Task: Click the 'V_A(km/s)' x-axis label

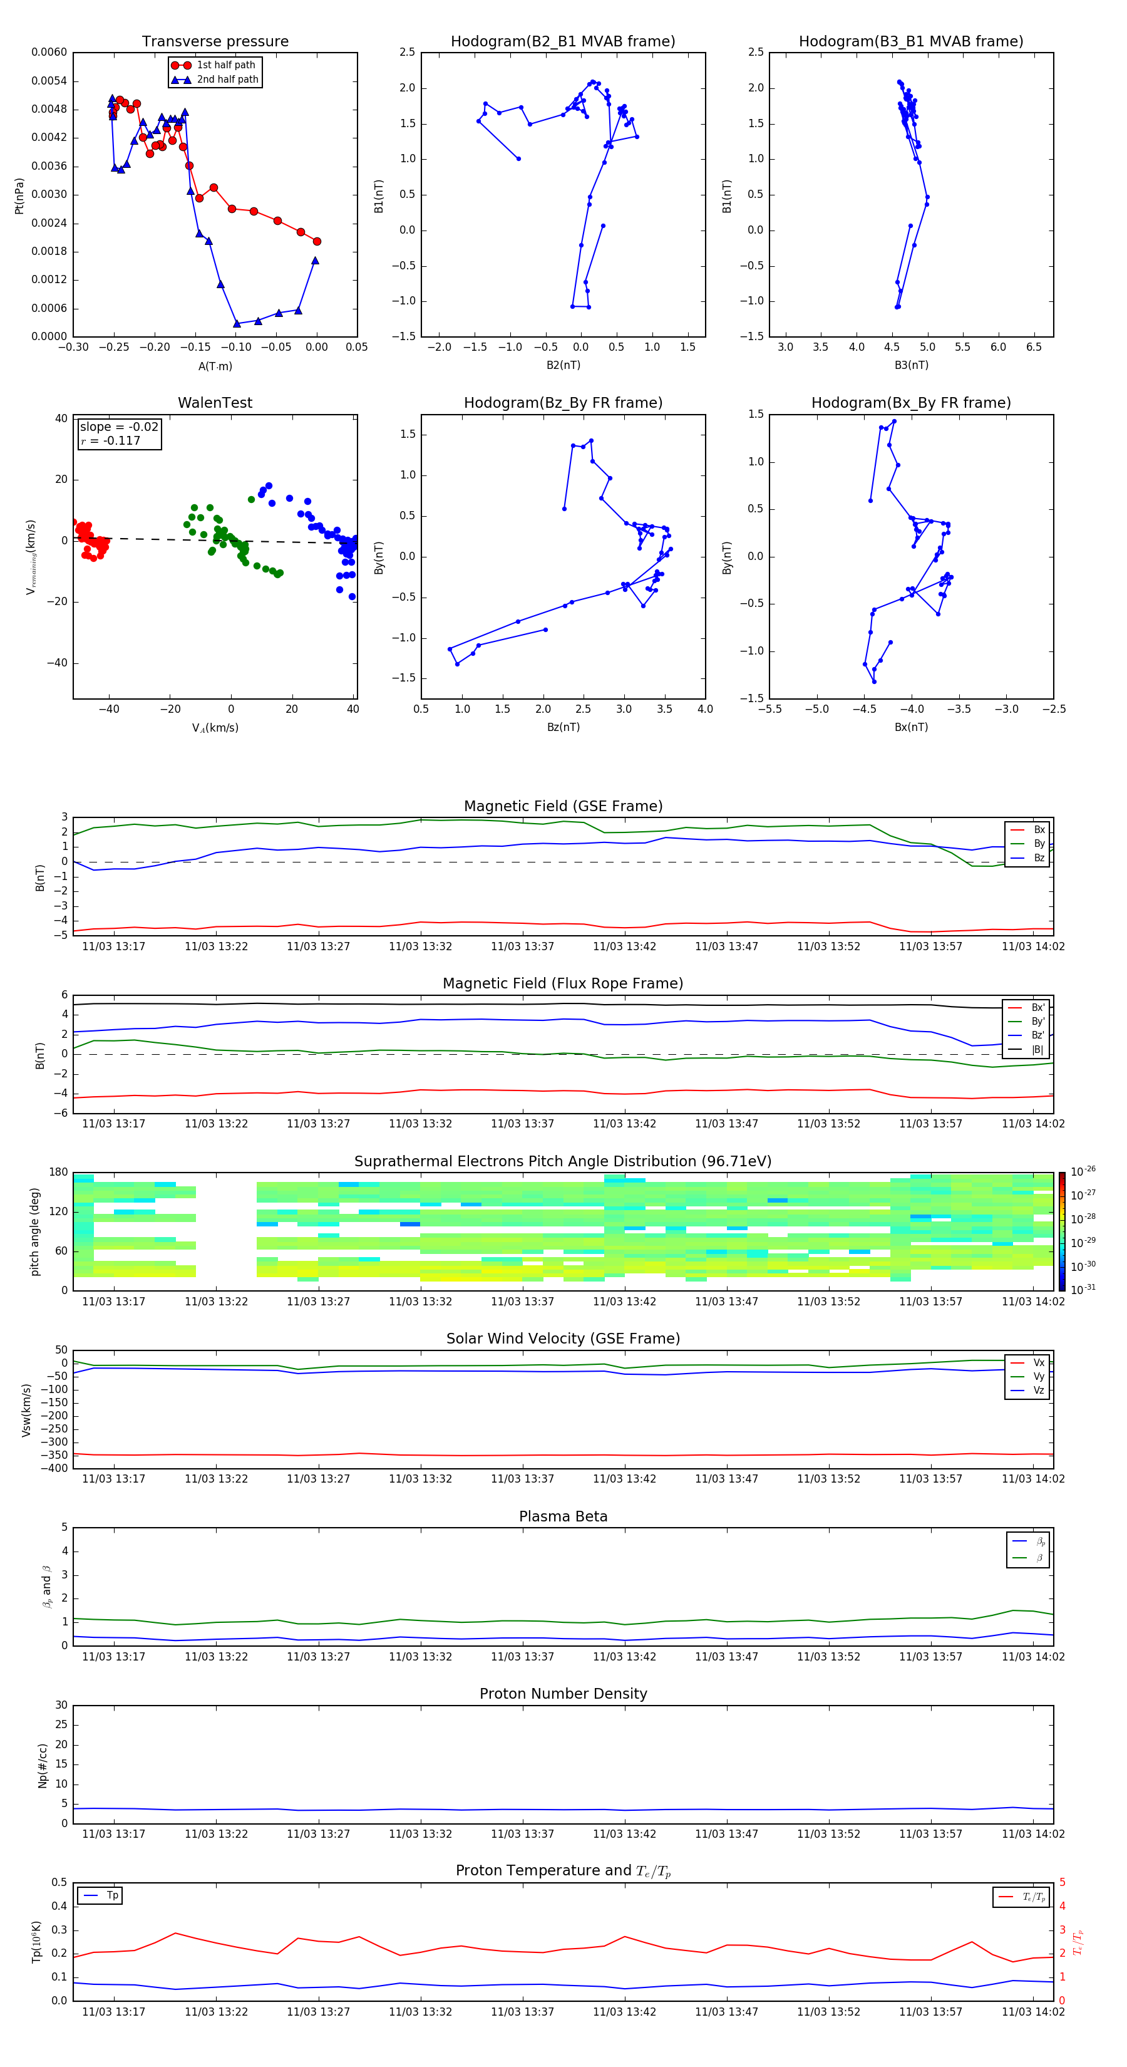Action: pyautogui.click(x=215, y=728)
